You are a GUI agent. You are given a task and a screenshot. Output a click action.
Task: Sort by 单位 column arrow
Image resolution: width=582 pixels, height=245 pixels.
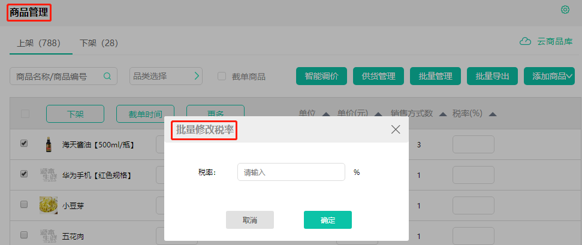(x=326, y=114)
